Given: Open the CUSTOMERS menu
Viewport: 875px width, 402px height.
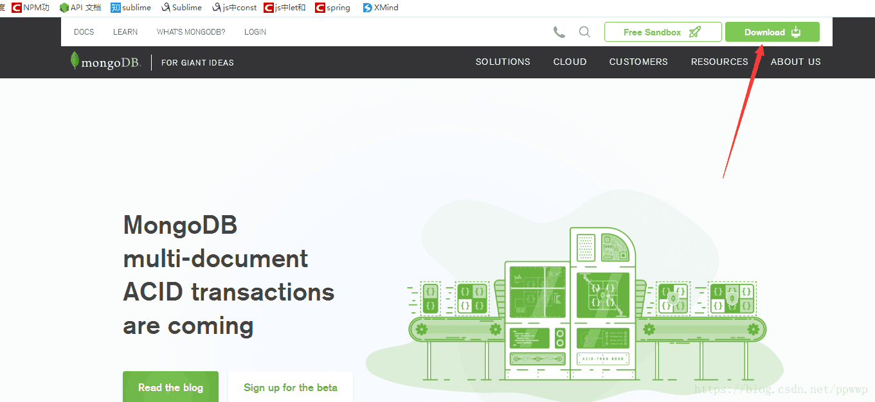Looking at the screenshot, I should pyautogui.click(x=638, y=62).
